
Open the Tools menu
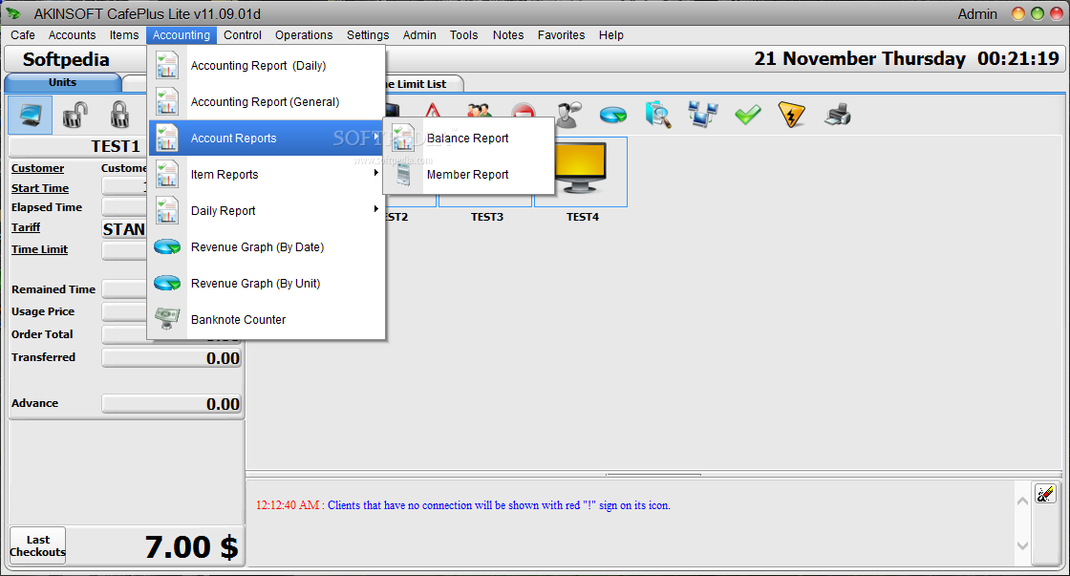pos(463,34)
